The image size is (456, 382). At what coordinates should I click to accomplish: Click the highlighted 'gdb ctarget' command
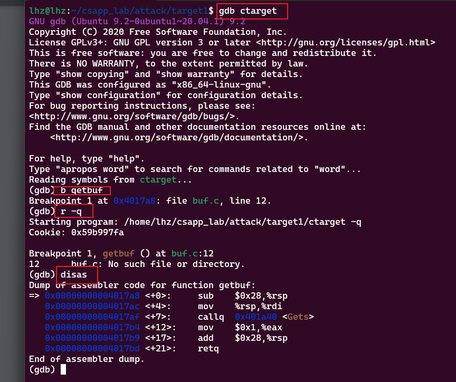point(252,11)
